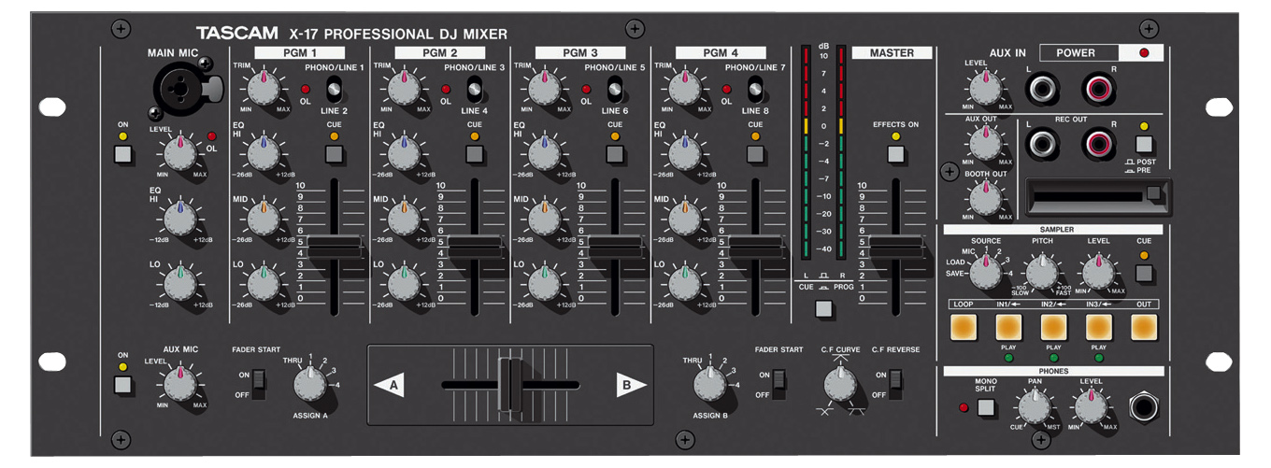Click the REC OUT right red RCA jack
Viewport: 1271px width, 468px height.
(1099, 143)
